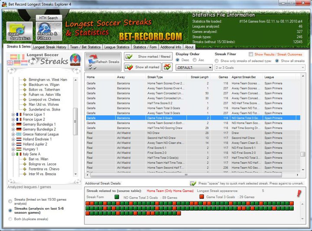Click the application icon in title bar
This screenshot has height=231, width=312.
point(4,4)
